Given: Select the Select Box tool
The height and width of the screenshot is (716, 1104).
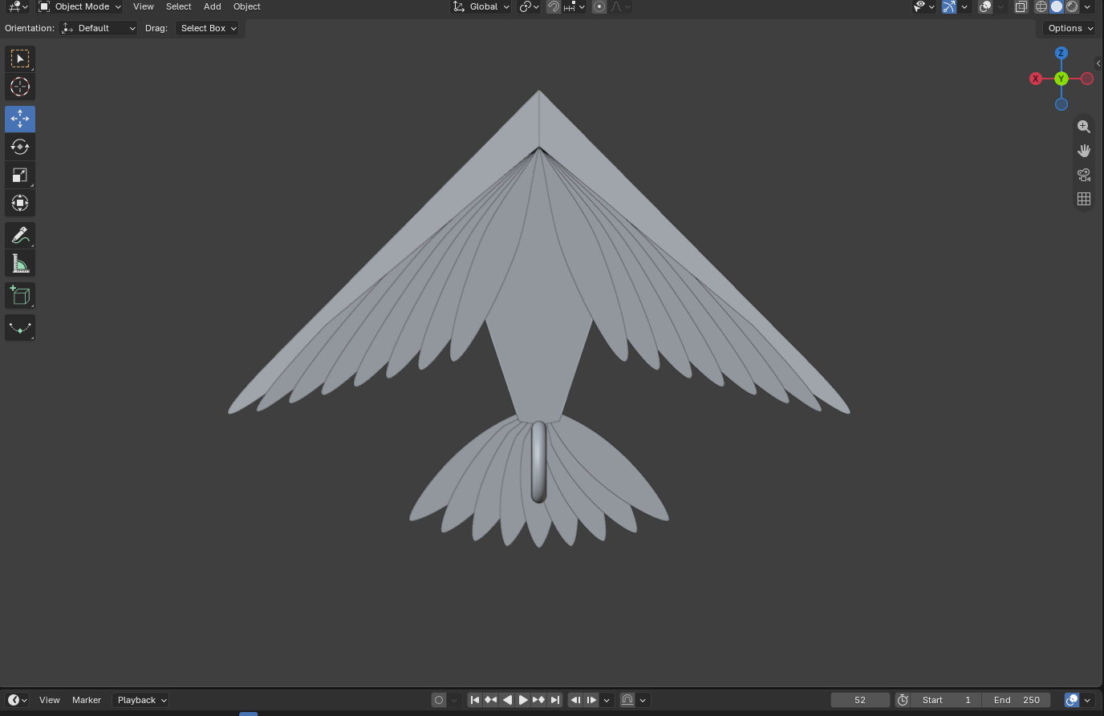Looking at the screenshot, I should (20, 59).
